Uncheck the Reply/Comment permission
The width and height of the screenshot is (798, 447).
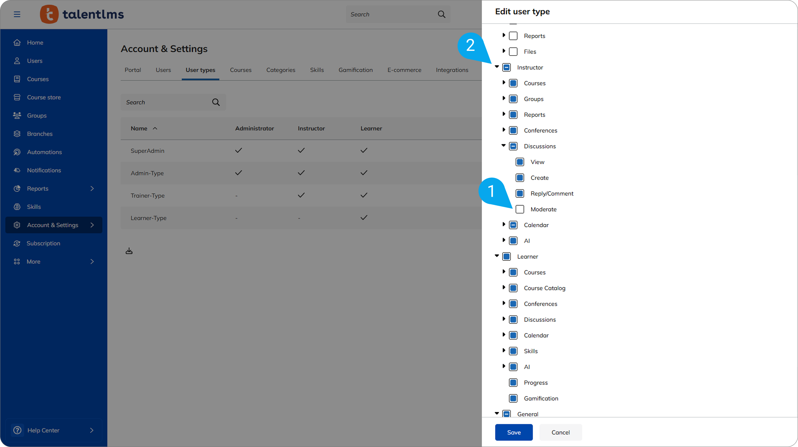pos(520,194)
